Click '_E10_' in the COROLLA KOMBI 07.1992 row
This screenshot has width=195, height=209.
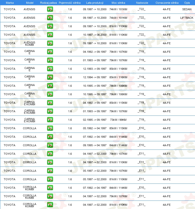tap(141, 188)
